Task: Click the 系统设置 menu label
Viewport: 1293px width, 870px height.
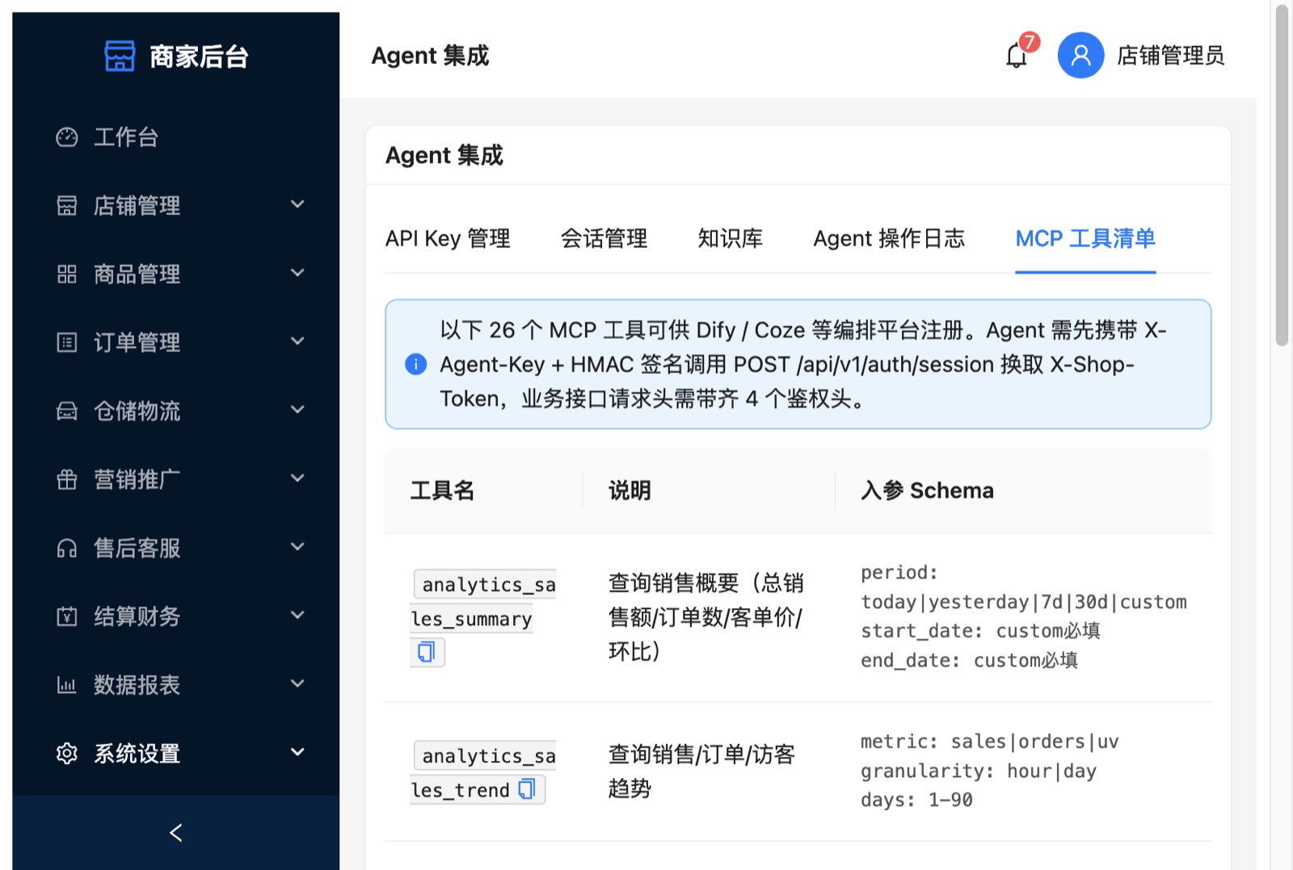Action: click(x=137, y=754)
